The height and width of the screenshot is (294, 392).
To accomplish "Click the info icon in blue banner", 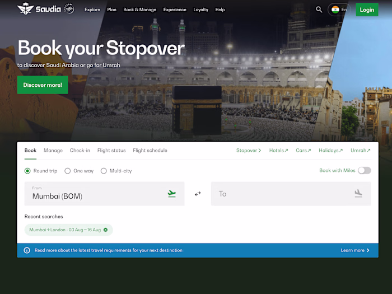I will (x=27, y=250).
